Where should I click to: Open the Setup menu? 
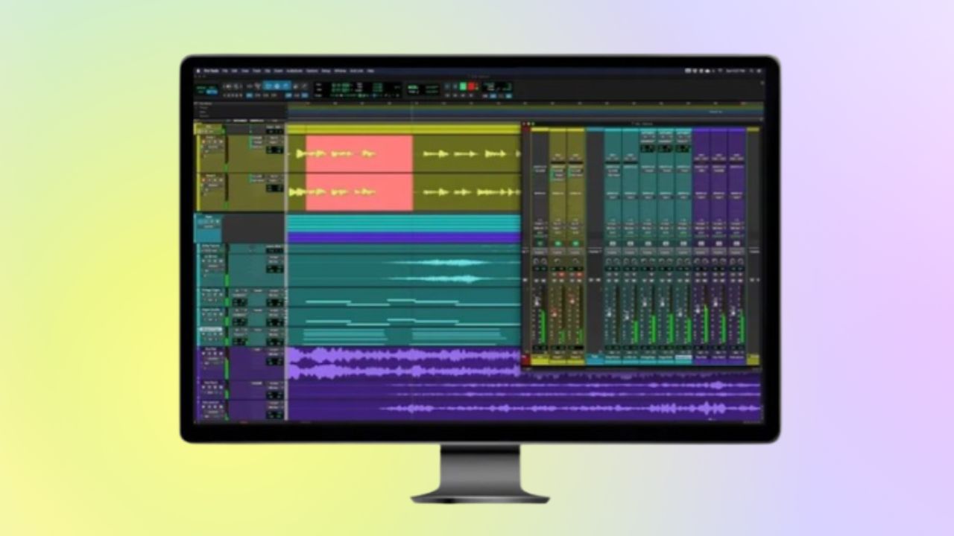326,71
